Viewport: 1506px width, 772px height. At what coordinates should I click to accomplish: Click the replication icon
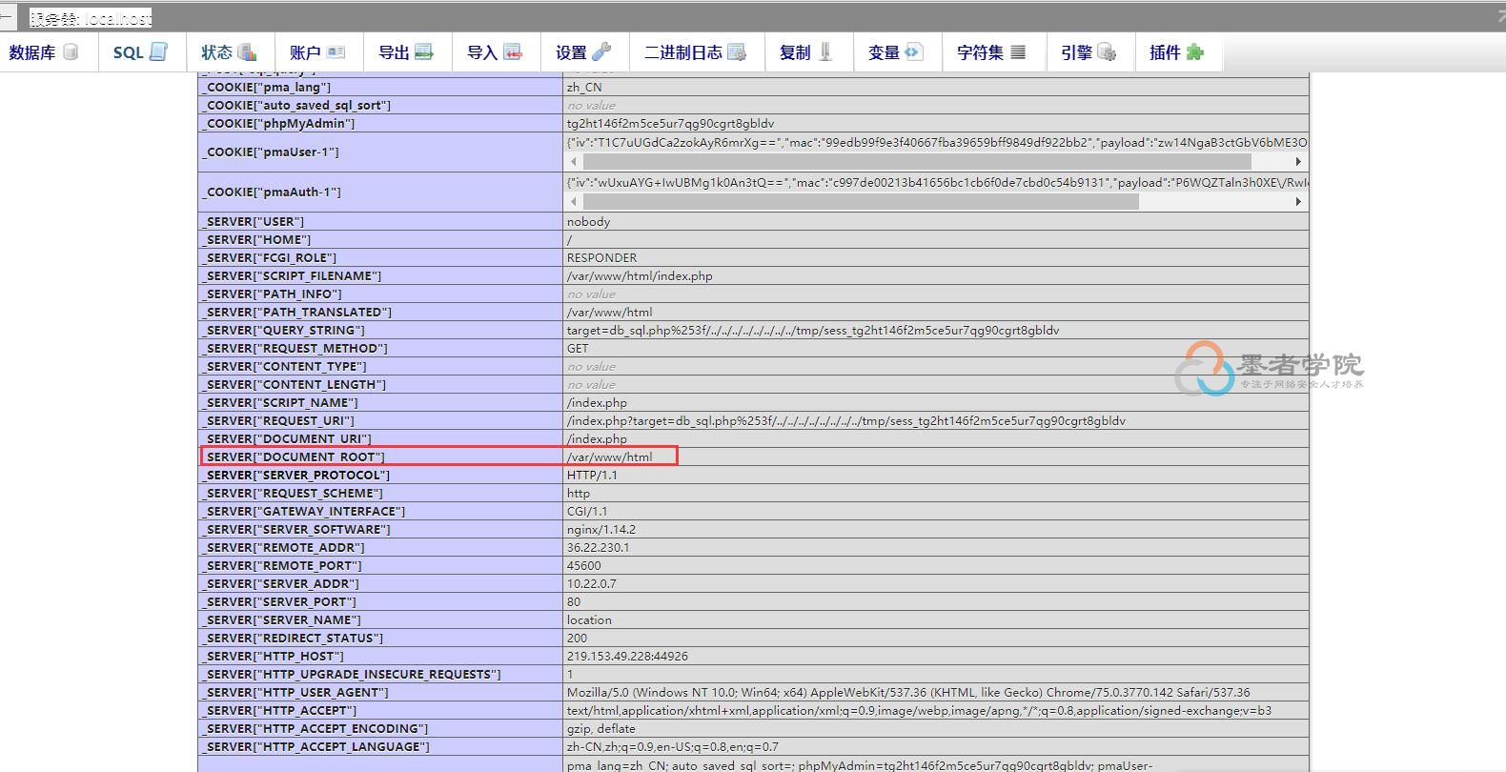(825, 51)
